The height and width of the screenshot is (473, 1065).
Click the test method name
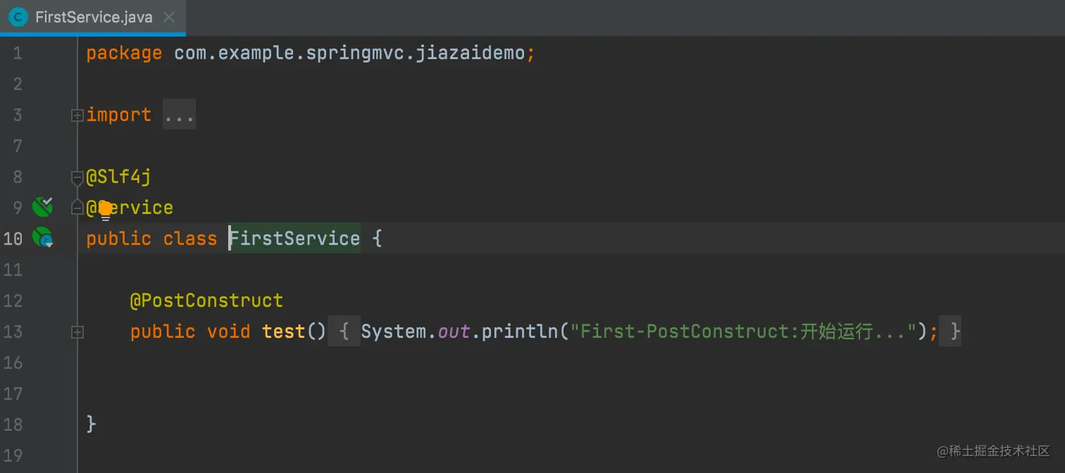tap(284, 331)
